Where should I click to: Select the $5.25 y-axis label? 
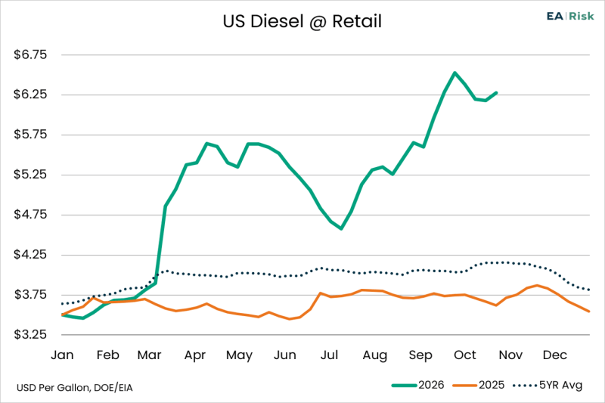tap(30, 175)
